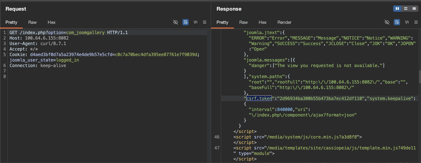Click the "joomla.messages" key in response

point(265,60)
